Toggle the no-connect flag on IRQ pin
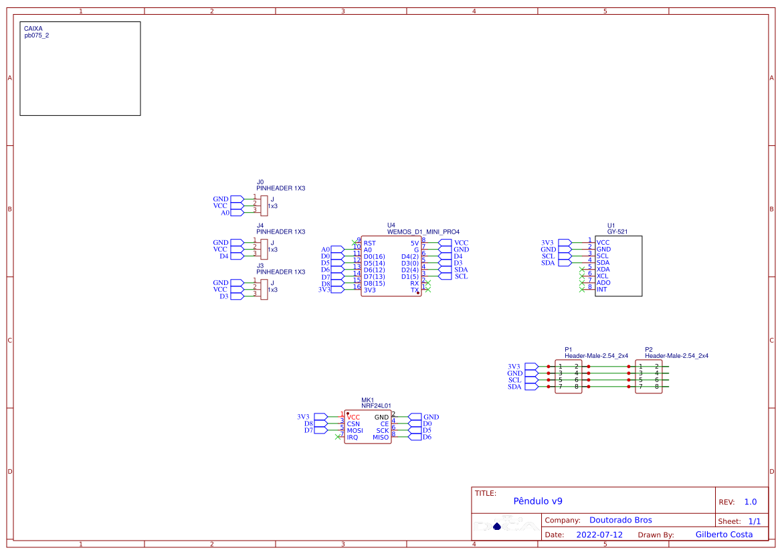The image size is (782, 554). coord(338,437)
